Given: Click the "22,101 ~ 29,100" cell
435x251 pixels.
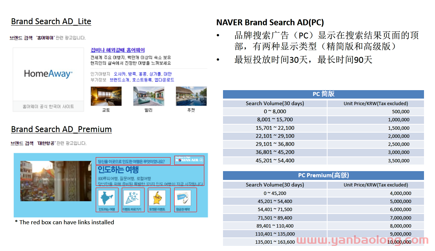Looking at the screenshot, I should 275,136.
